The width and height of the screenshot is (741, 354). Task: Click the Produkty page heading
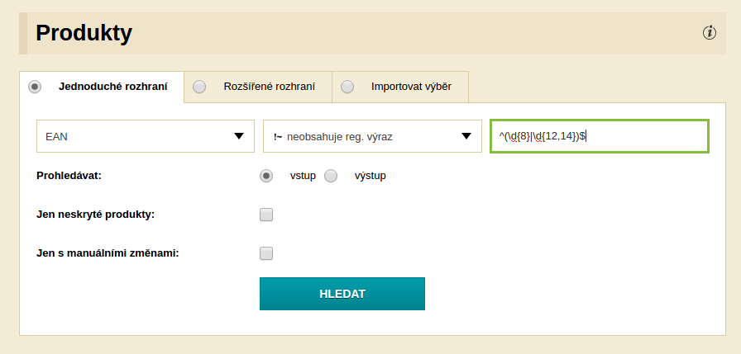click(x=84, y=33)
